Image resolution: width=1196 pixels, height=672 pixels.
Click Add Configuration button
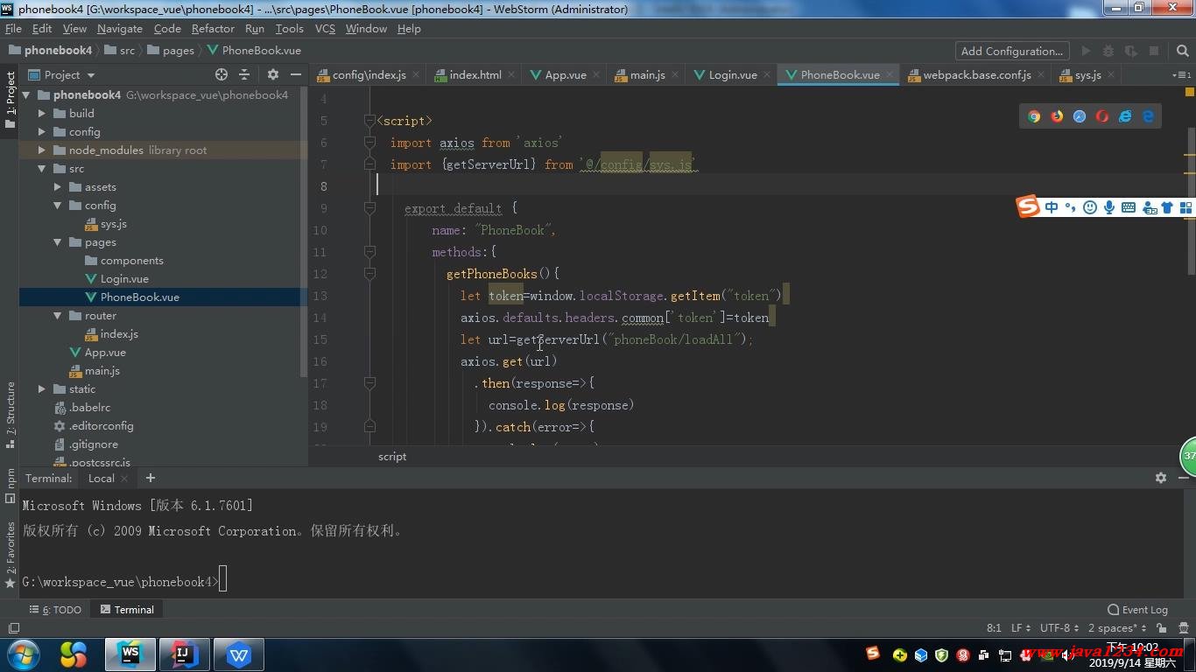point(1012,51)
